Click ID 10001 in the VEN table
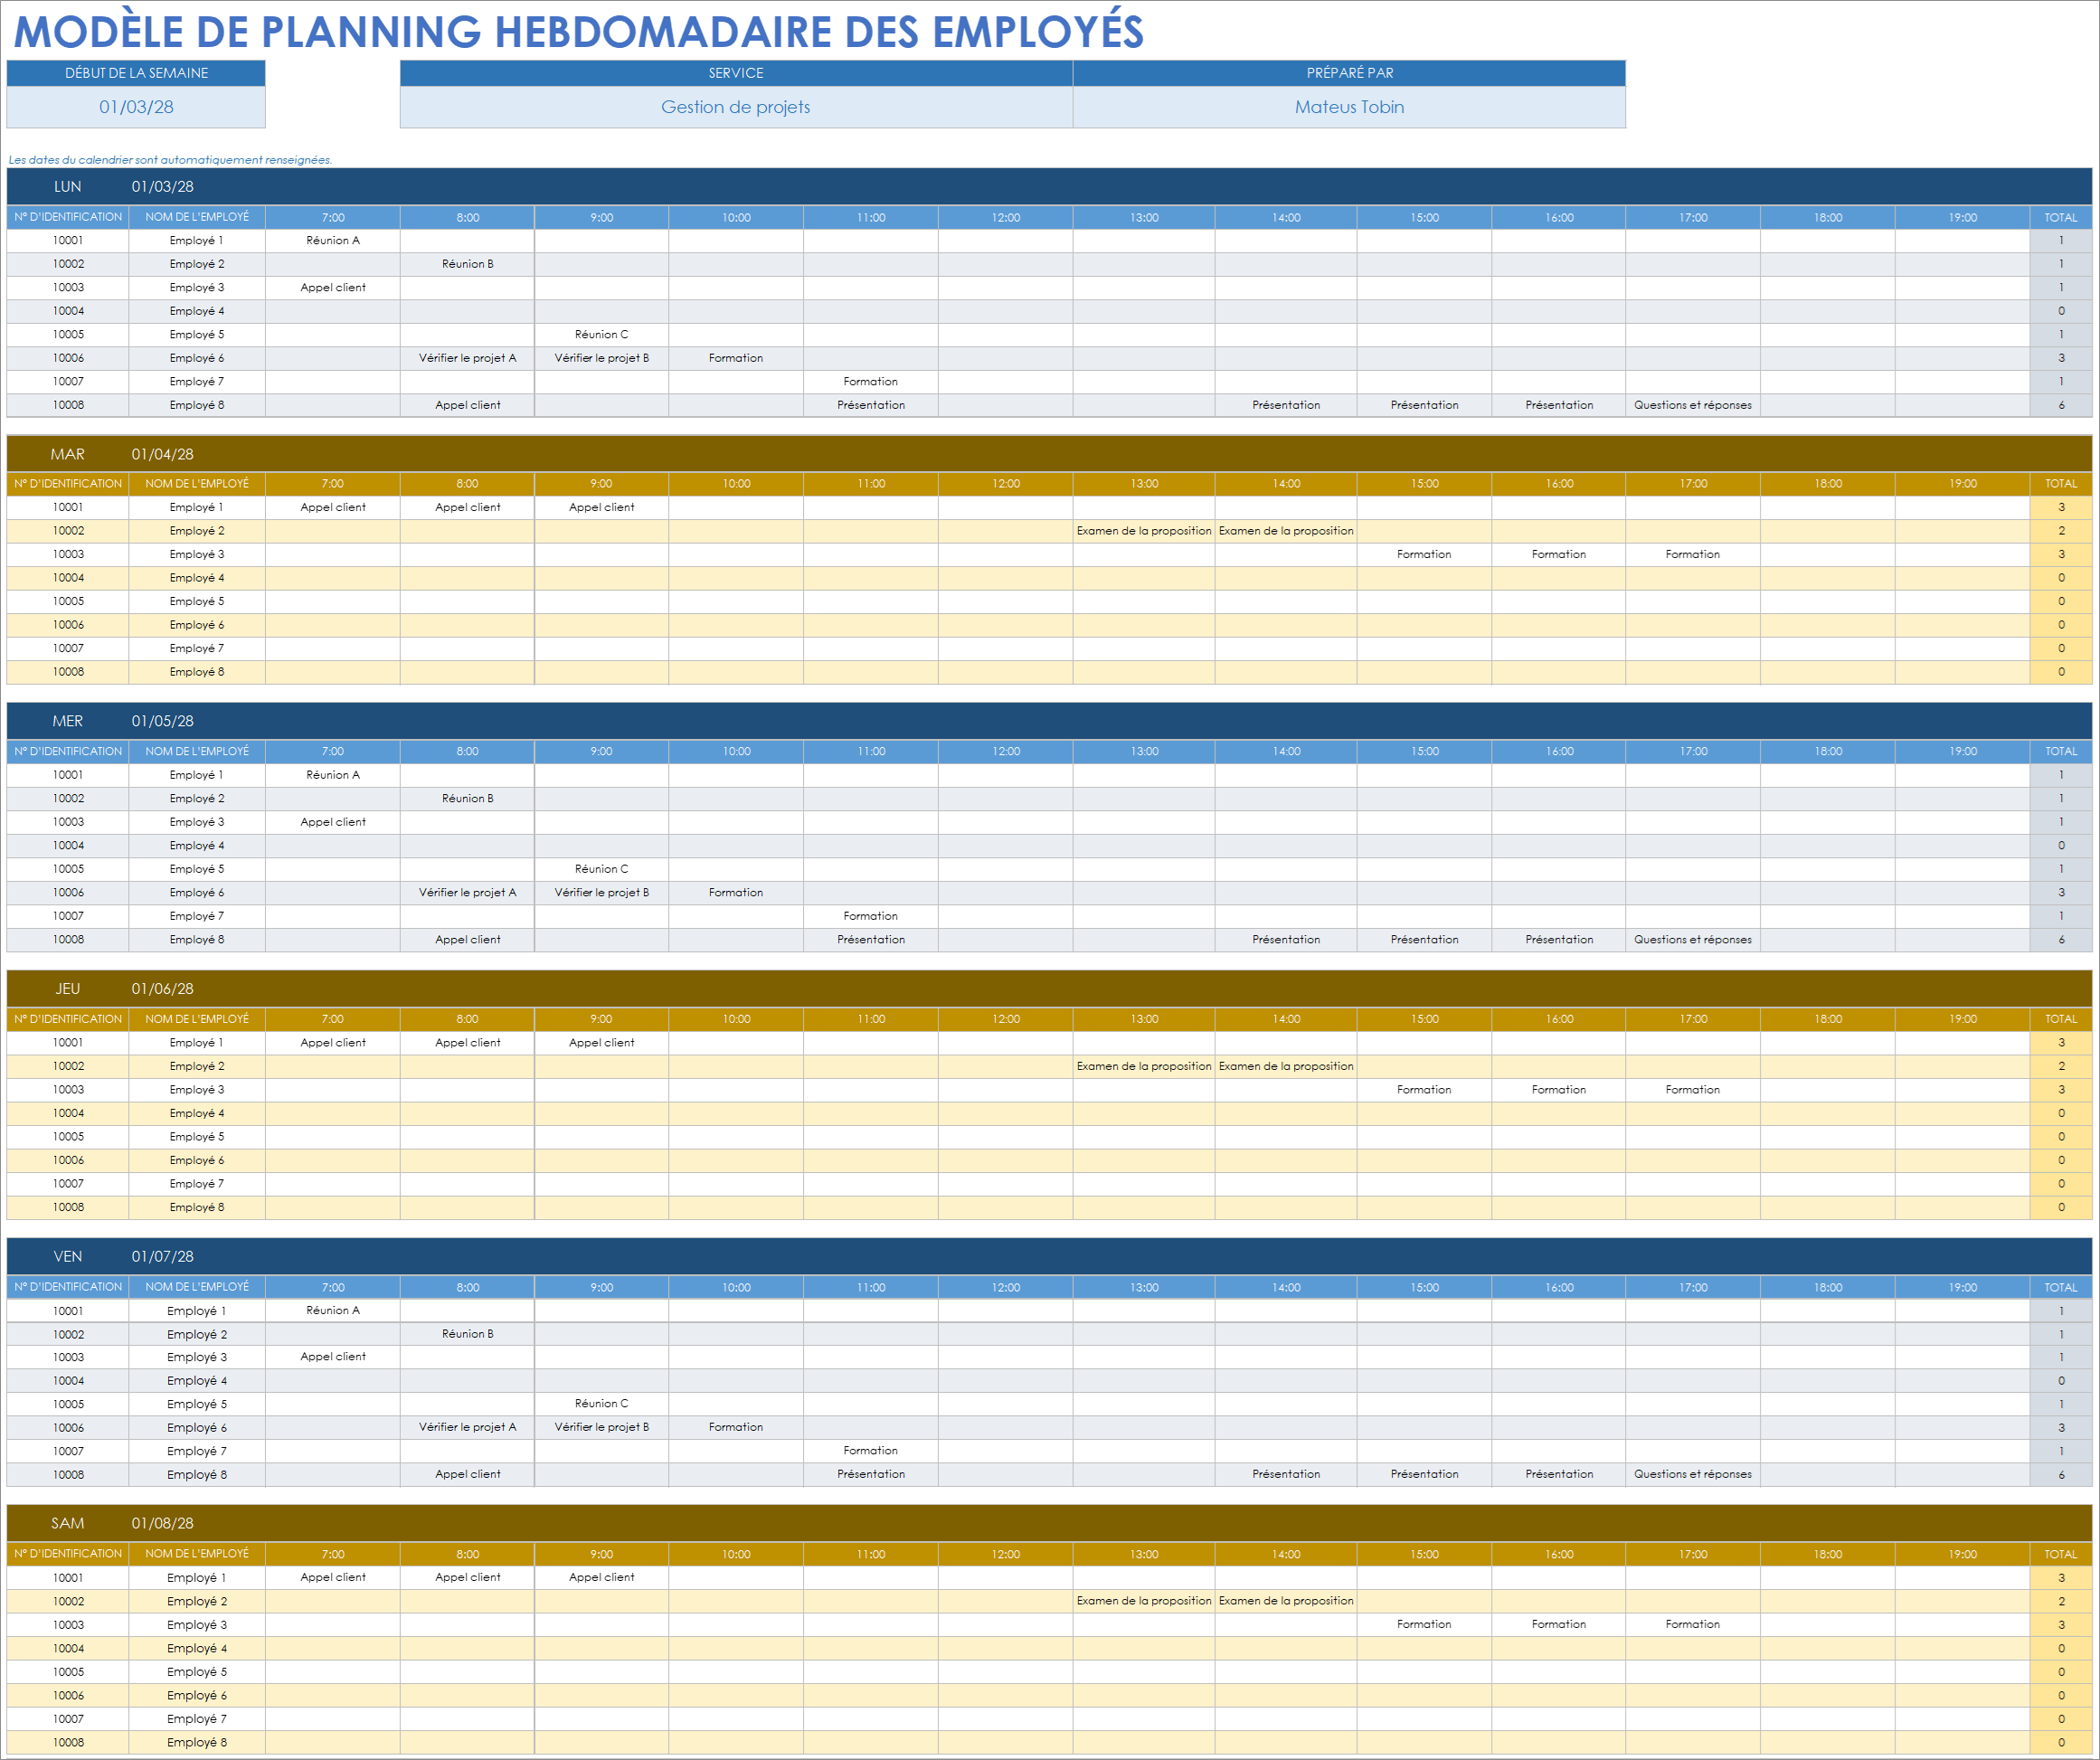 [x=68, y=1311]
